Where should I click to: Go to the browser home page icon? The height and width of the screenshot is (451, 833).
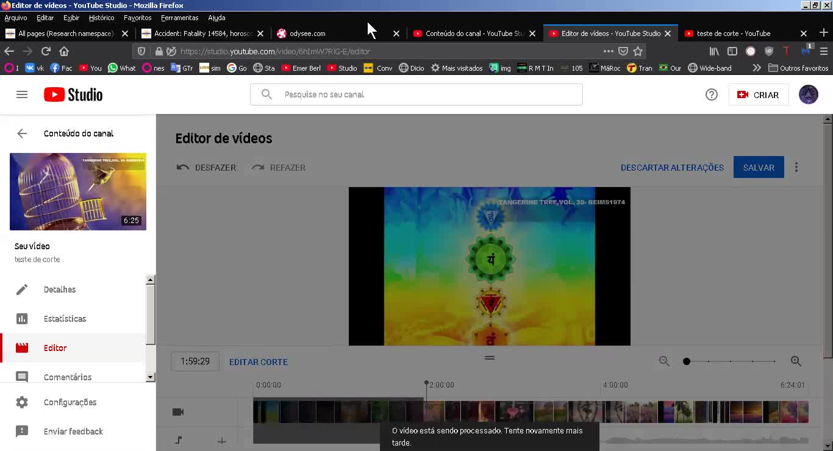point(64,51)
